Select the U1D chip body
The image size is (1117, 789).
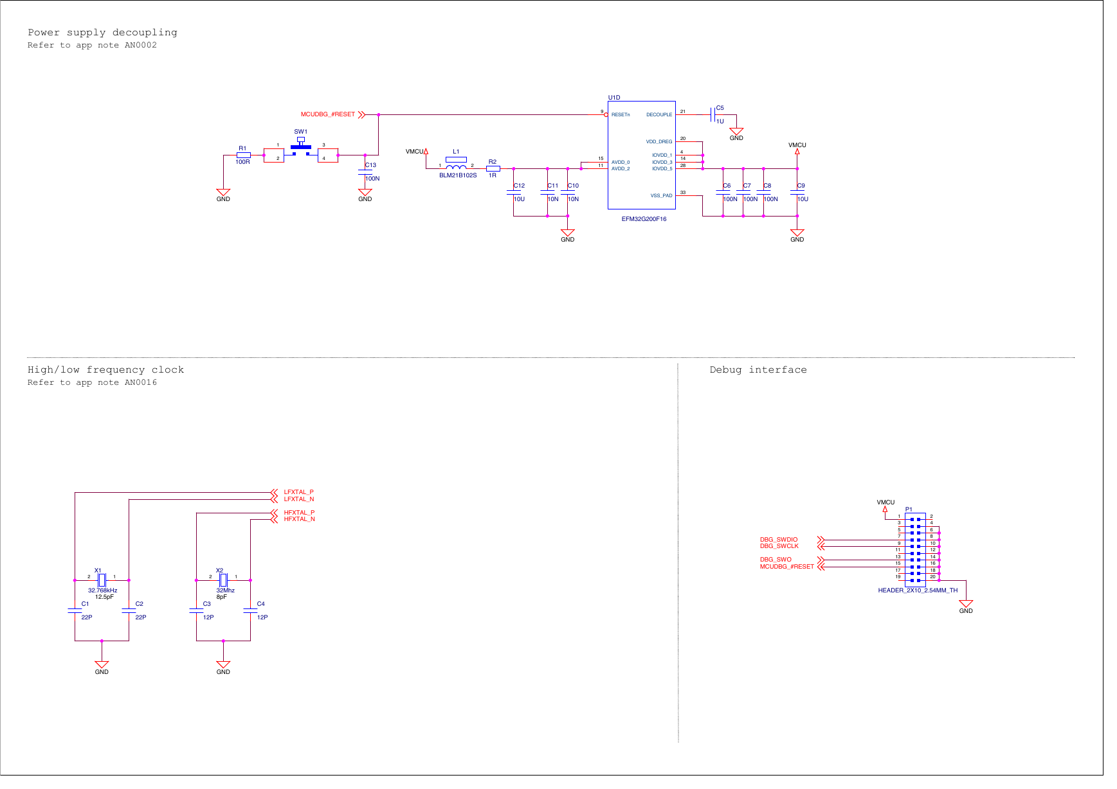click(642, 155)
